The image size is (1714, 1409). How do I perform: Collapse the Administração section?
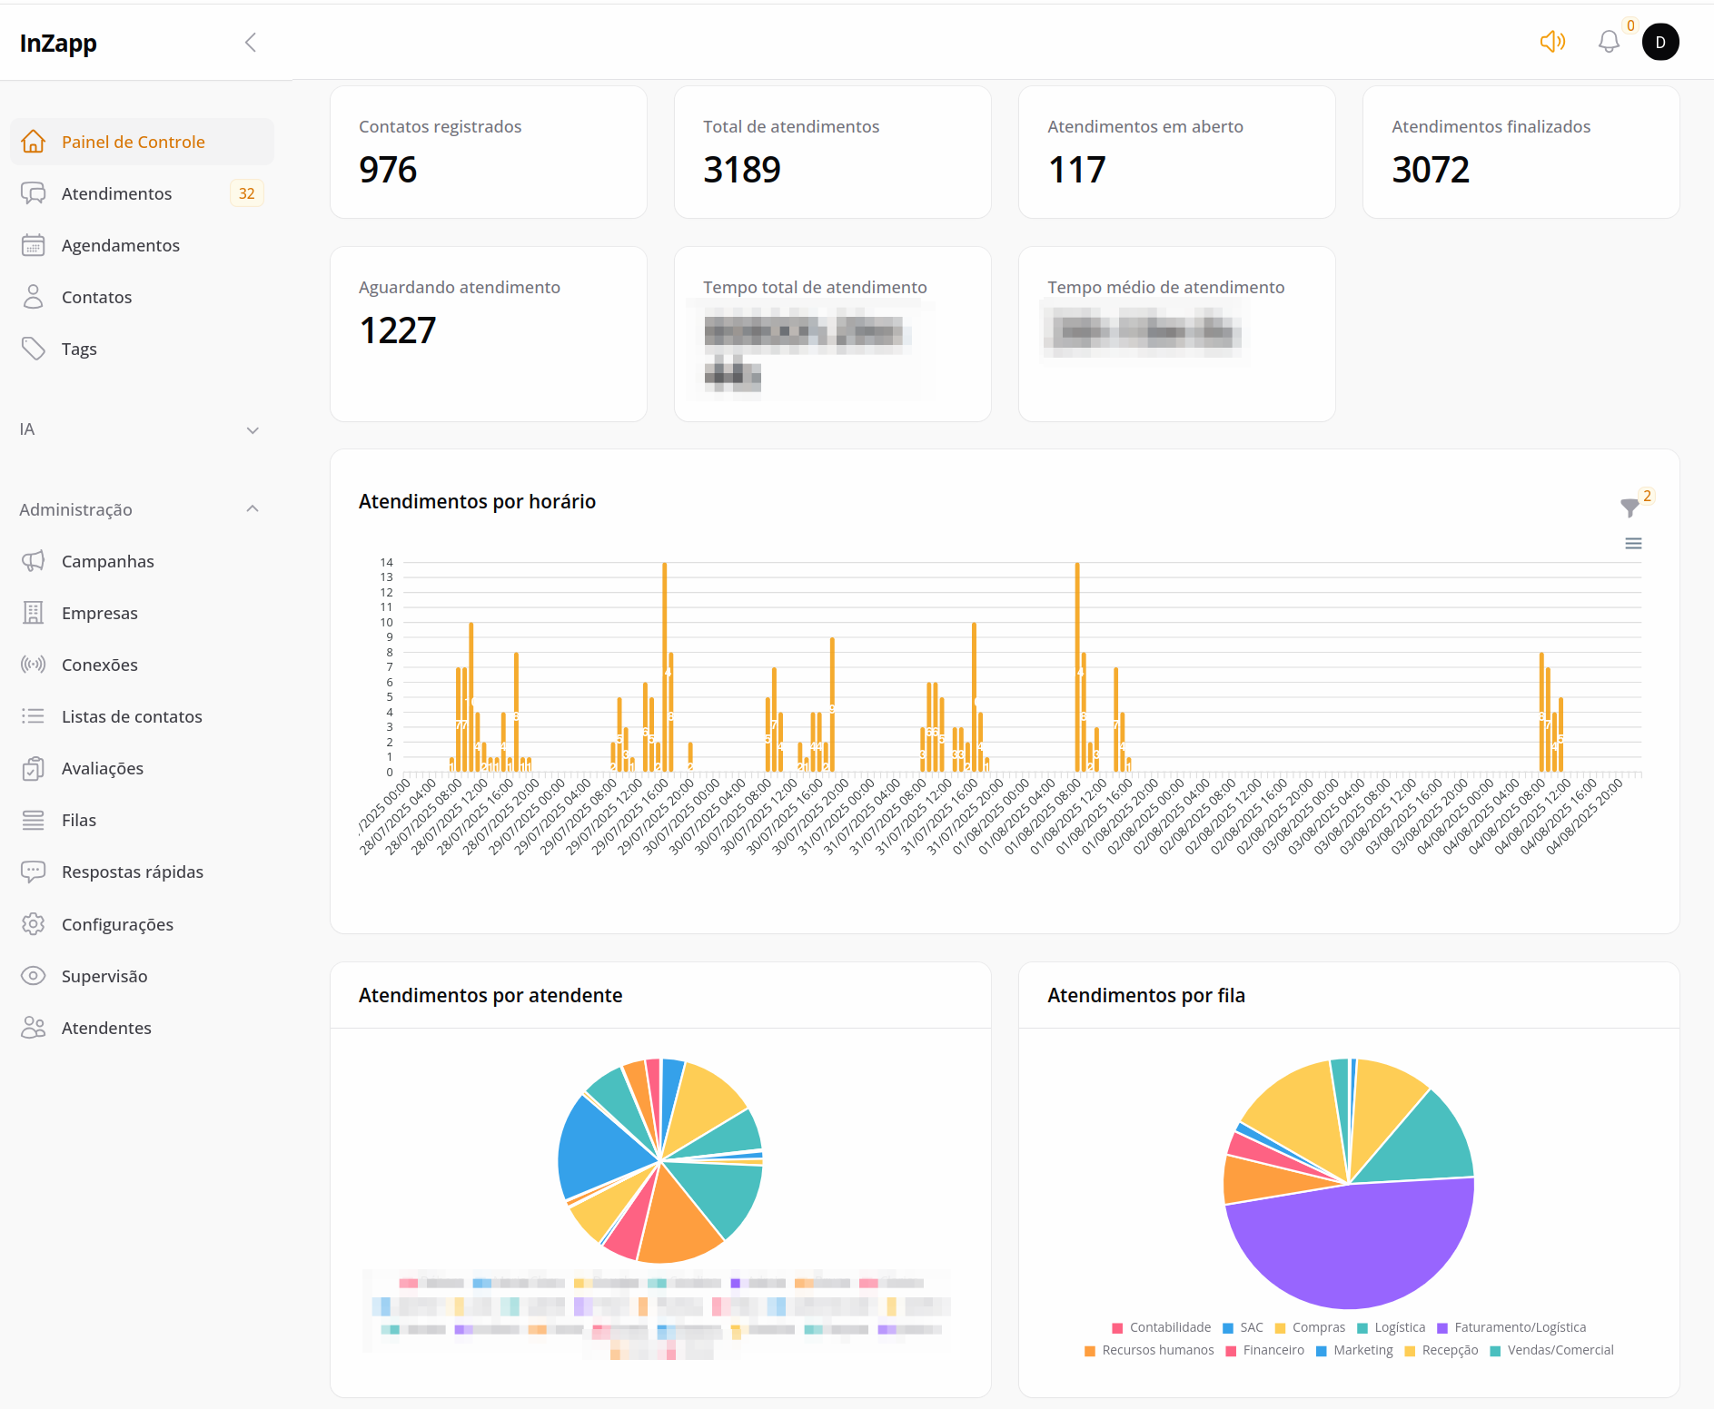click(x=252, y=508)
